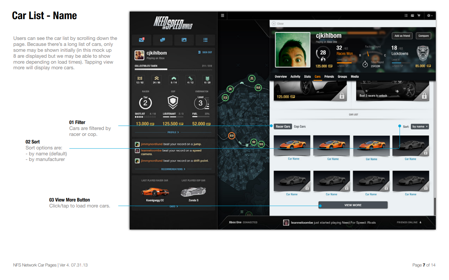The height and width of the screenshot is (280, 449).
Task: Switch to the Activity tab
Action: (x=295, y=77)
